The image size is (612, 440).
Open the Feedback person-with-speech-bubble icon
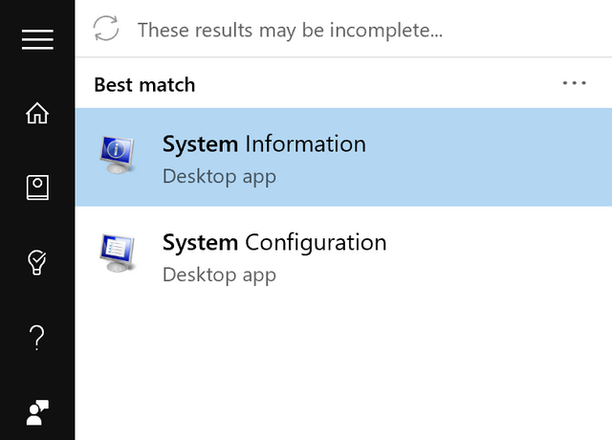37,412
